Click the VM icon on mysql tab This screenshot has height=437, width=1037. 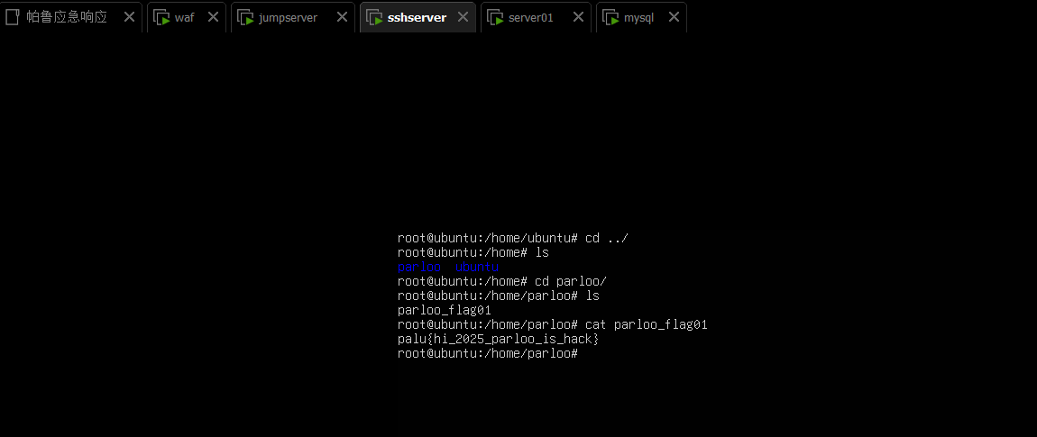(x=610, y=17)
